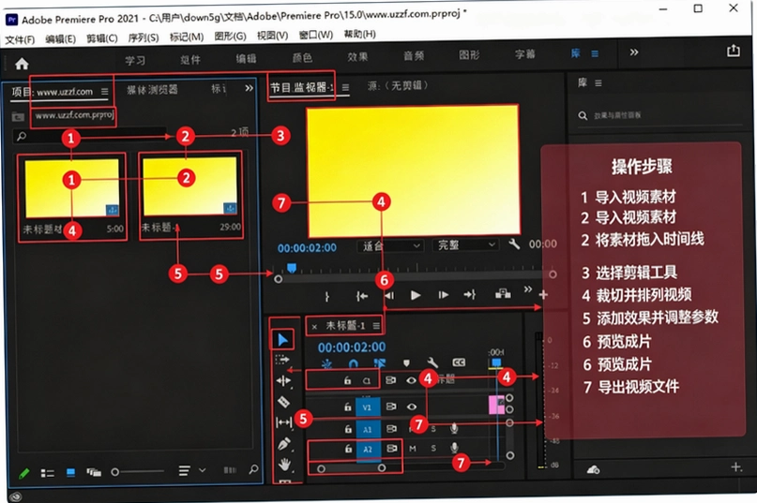The image size is (757, 503).
Task: Click Go to In point button
Action: (x=361, y=296)
